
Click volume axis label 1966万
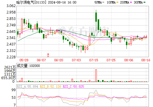tap(10, 71)
